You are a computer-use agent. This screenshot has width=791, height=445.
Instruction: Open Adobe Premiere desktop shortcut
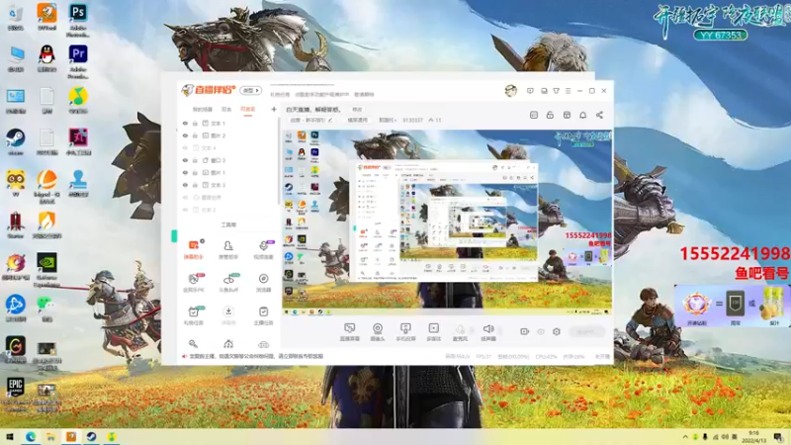tap(78, 61)
